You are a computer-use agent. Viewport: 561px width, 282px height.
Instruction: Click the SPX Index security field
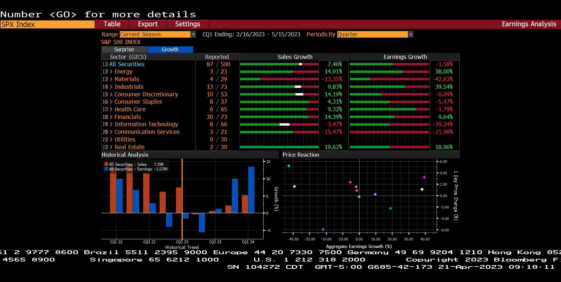click(x=47, y=24)
